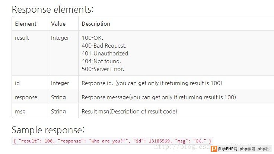Click the '401-Unauthorized.' line
Image resolution: width=274 pixels, height=154 pixels.
(x=106, y=54)
